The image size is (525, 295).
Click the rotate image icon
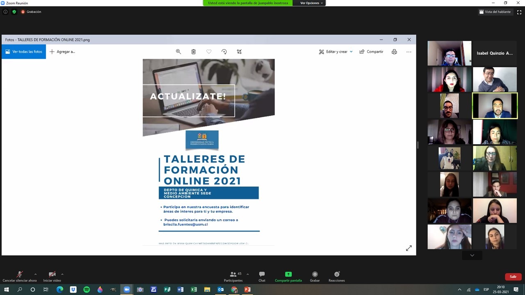click(224, 52)
